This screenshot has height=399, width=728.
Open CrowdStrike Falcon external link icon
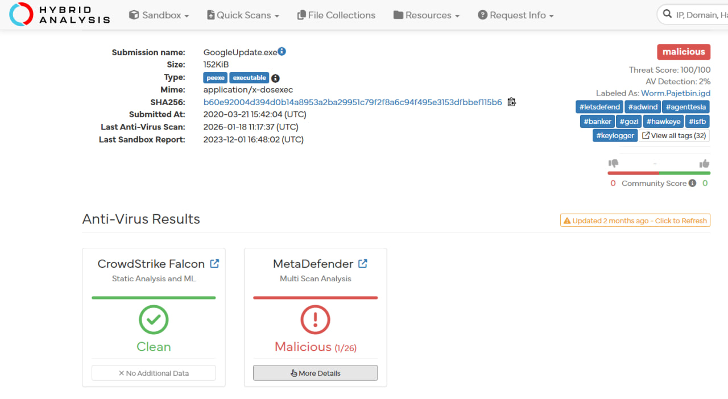[x=214, y=264]
